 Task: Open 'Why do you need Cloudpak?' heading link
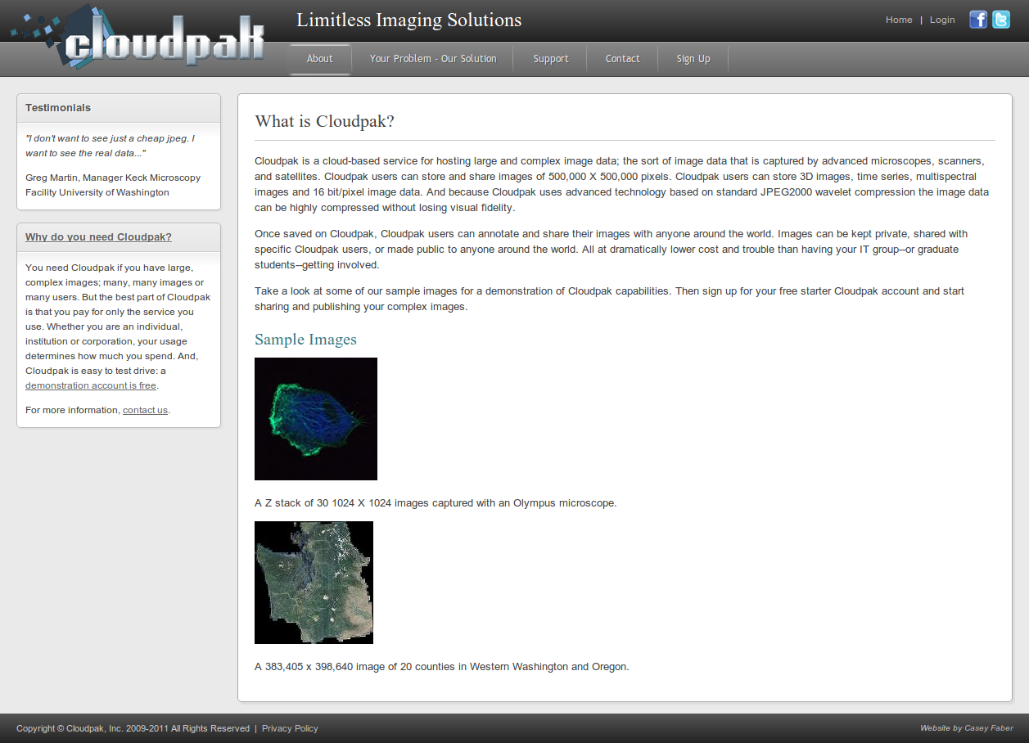point(98,237)
